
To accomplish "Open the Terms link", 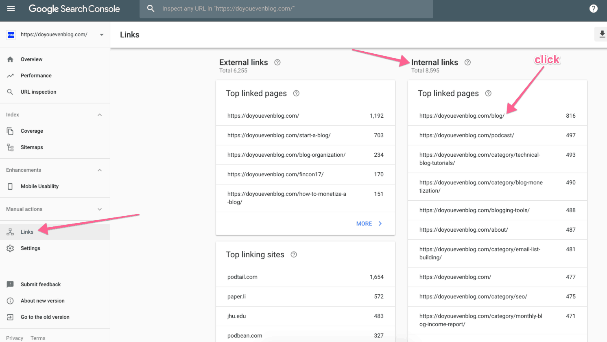I will 38,338.
